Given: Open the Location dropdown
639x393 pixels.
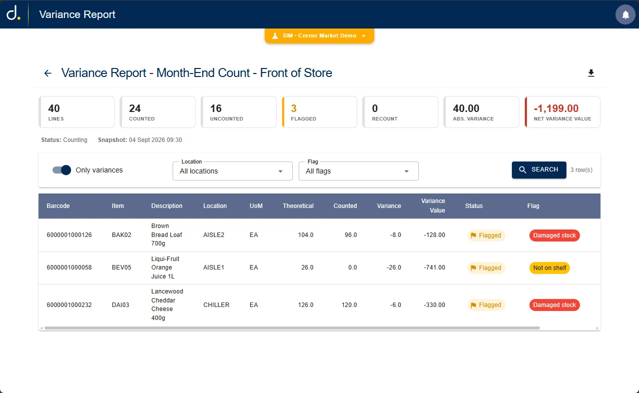Looking at the screenshot, I should click(233, 171).
